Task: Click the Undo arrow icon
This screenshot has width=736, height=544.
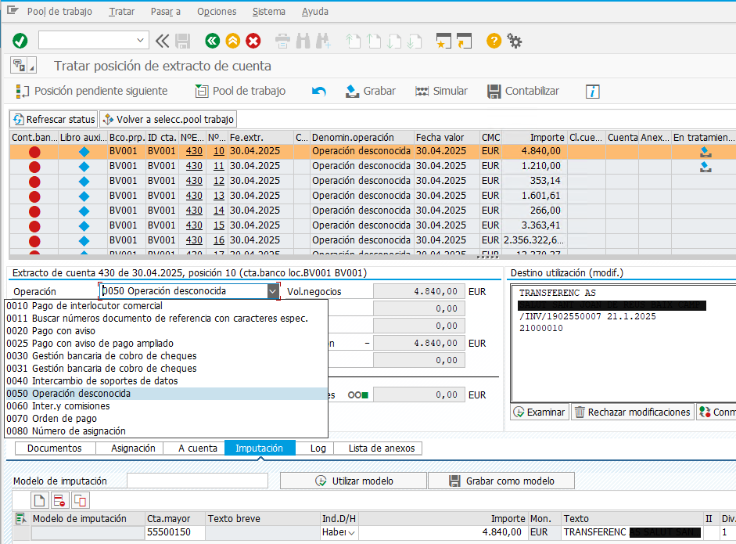Action: pyautogui.click(x=318, y=91)
